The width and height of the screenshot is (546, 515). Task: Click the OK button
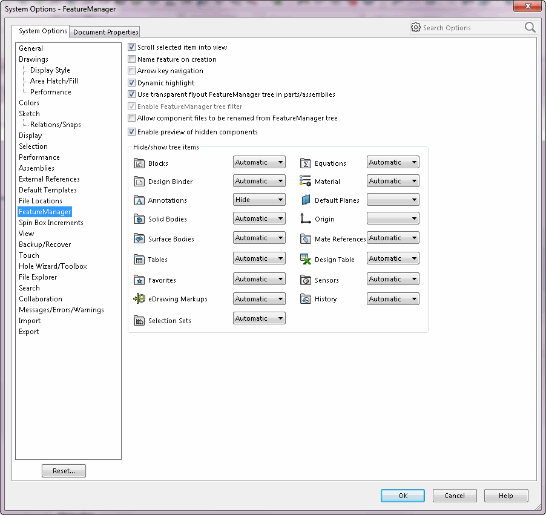click(403, 495)
